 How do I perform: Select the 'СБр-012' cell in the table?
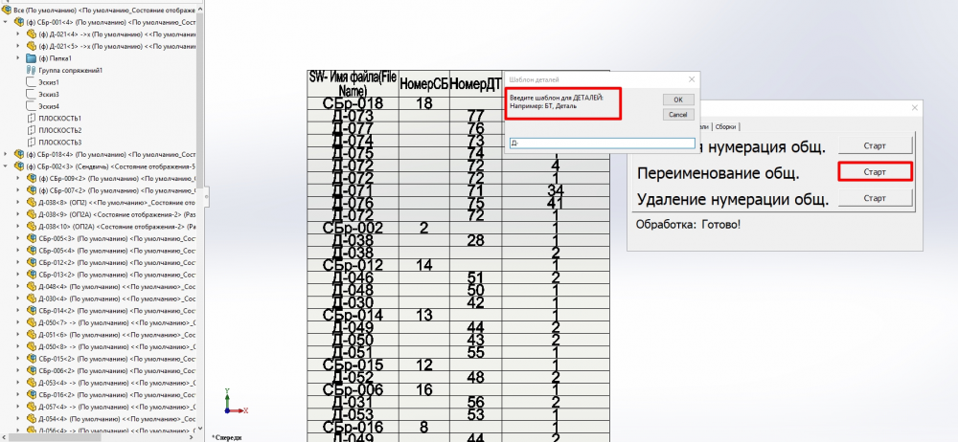click(x=353, y=266)
